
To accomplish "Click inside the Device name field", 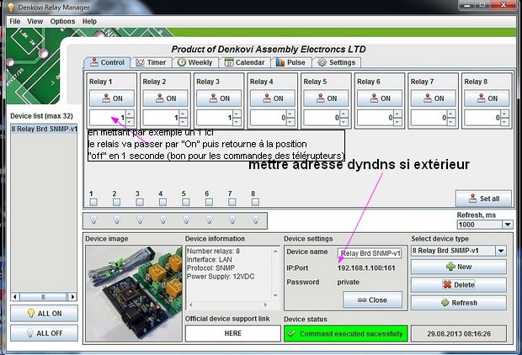I will click(x=370, y=252).
